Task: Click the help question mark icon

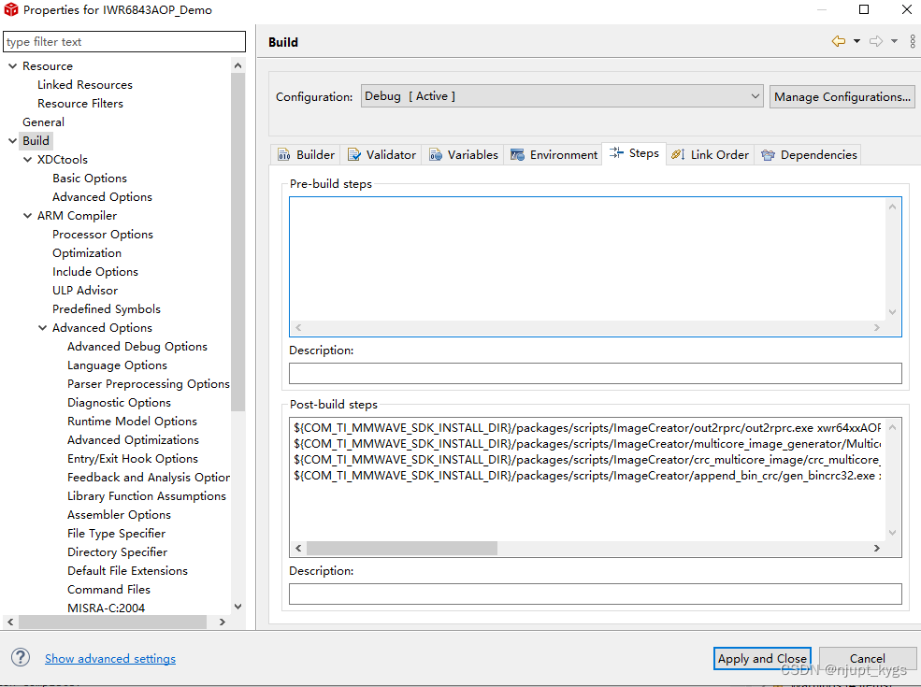Action: coord(21,658)
